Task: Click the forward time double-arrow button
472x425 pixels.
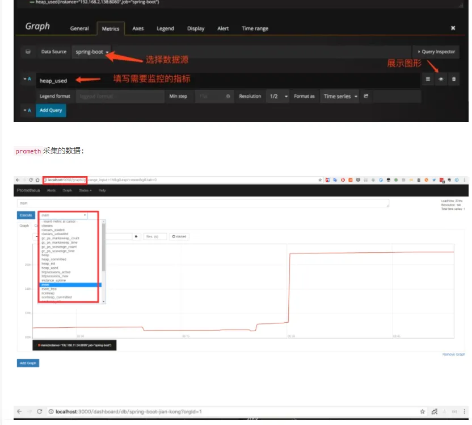Action: click(136, 236)
